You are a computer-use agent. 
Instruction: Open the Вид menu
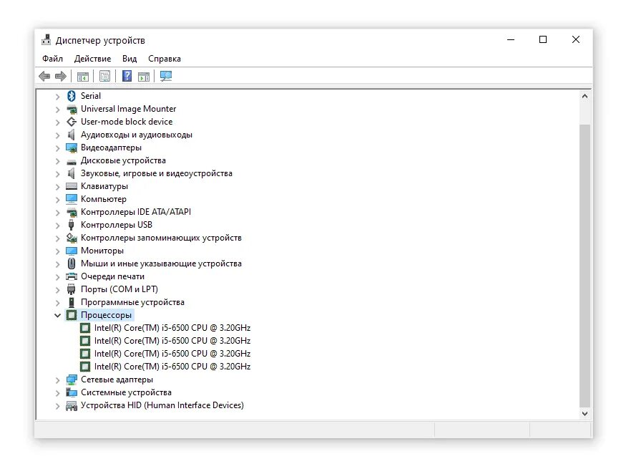[129, 59]
